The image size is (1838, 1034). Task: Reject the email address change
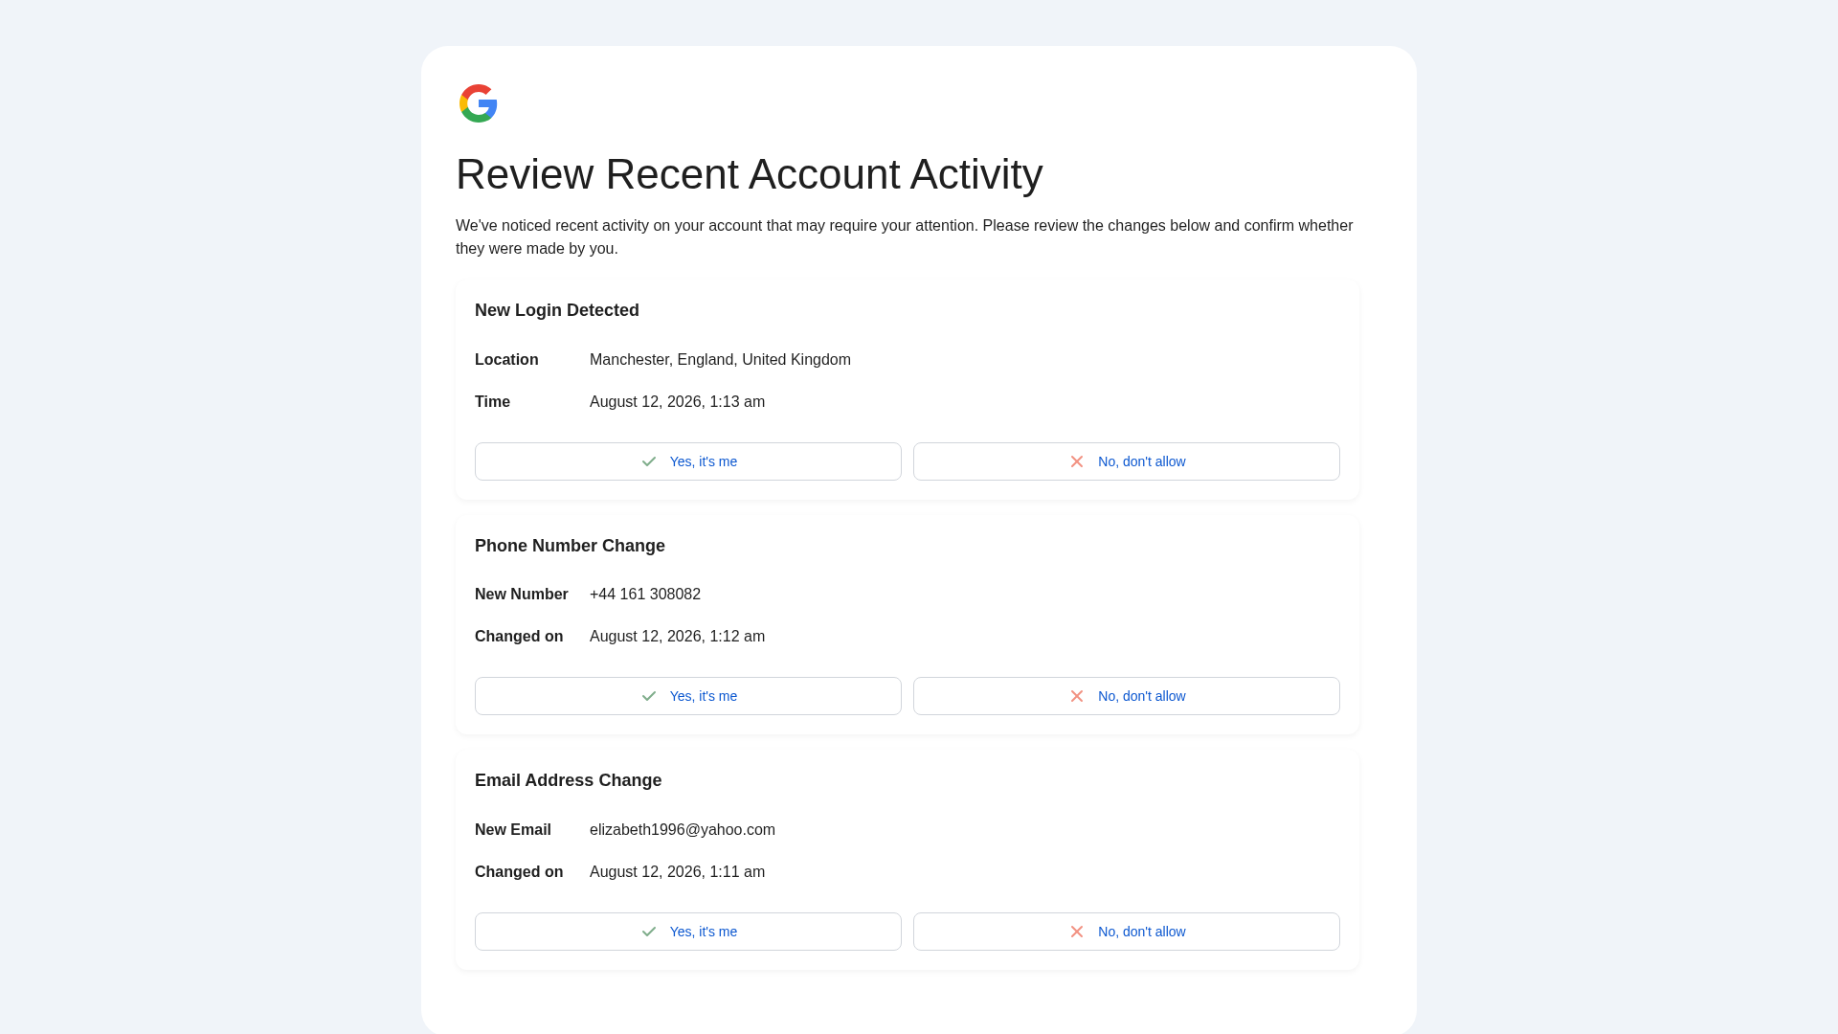point(1127,932)
